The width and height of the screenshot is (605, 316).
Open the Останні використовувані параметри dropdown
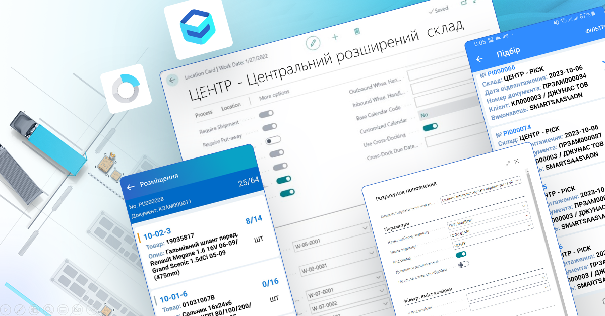coord(518,179)
